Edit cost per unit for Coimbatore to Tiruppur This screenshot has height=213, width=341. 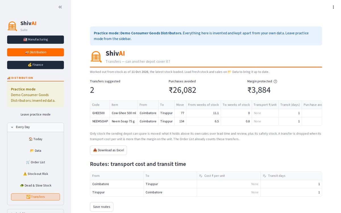tap(229, 184)
